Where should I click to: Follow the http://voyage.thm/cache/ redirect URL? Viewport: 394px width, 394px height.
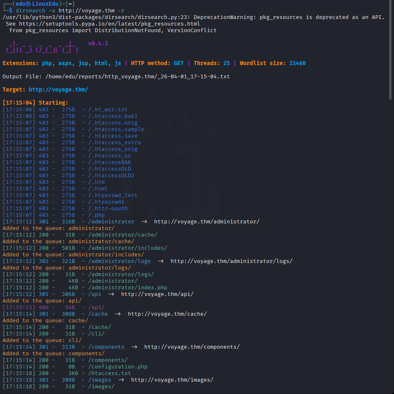[167, 314]
